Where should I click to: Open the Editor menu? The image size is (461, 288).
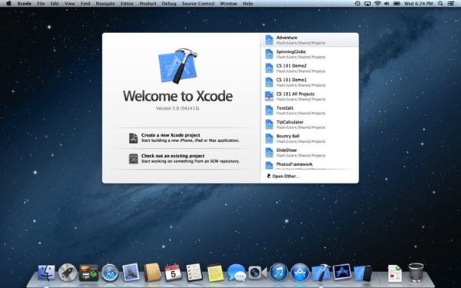(x=127, y=4)
